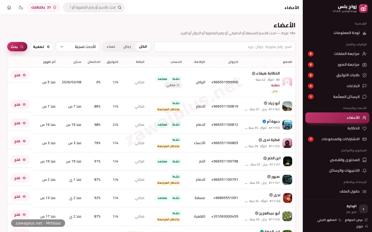Open المحتوى والقصص in the sidebar
This screenshot has width=372, height=232.
coord(337,160)
